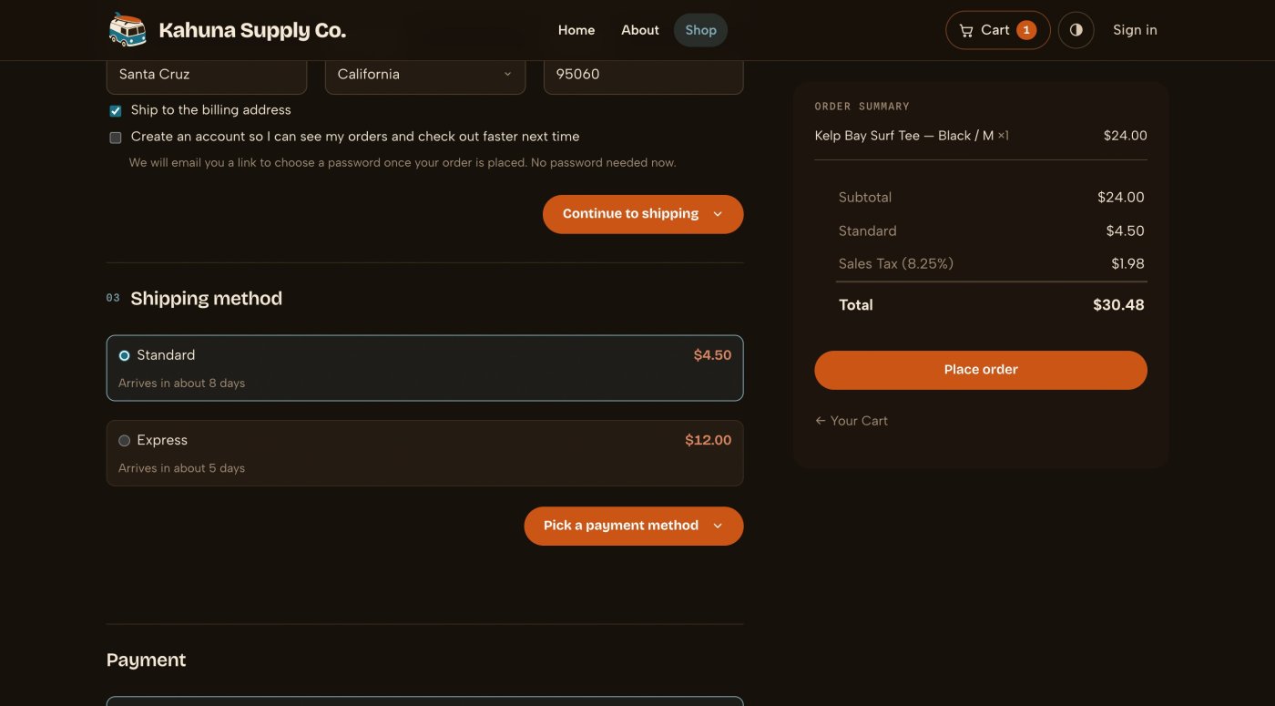Click the $12.00 Express price
This screenshot has width=1275, height=706.
point(709,440)
